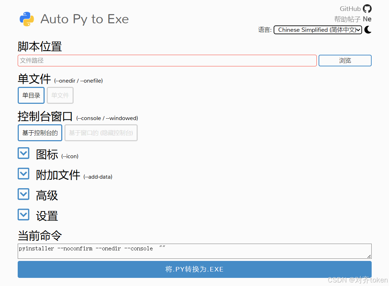Open the GitHub text link
389x286 pixels.
pyautogui.click(x=350, y=9)
